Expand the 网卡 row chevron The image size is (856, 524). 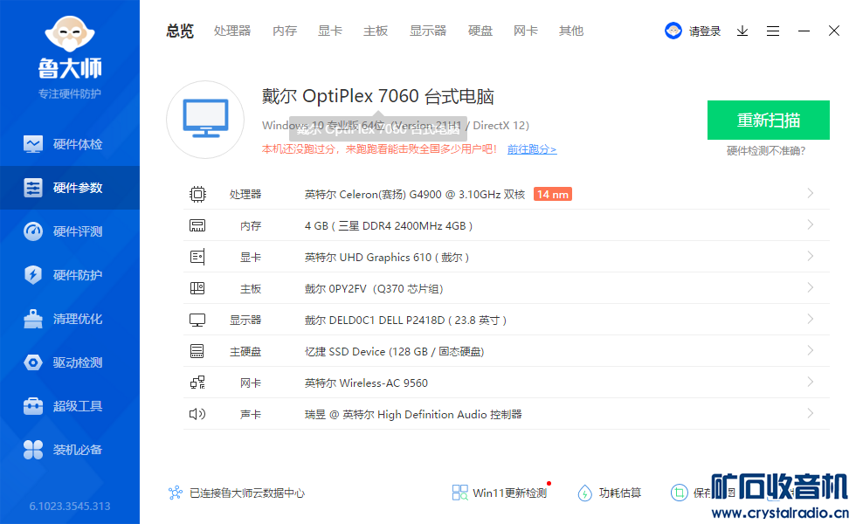(811, 382)
